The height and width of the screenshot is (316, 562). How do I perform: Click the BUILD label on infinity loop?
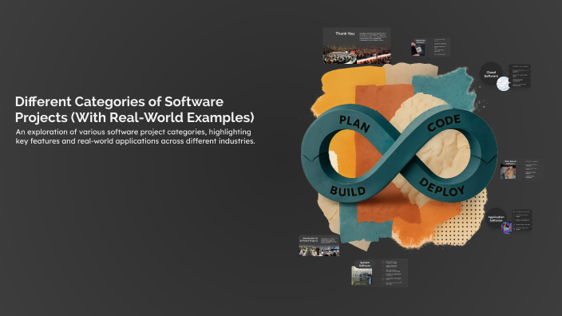pyautogui.click(x=347, y=191)
